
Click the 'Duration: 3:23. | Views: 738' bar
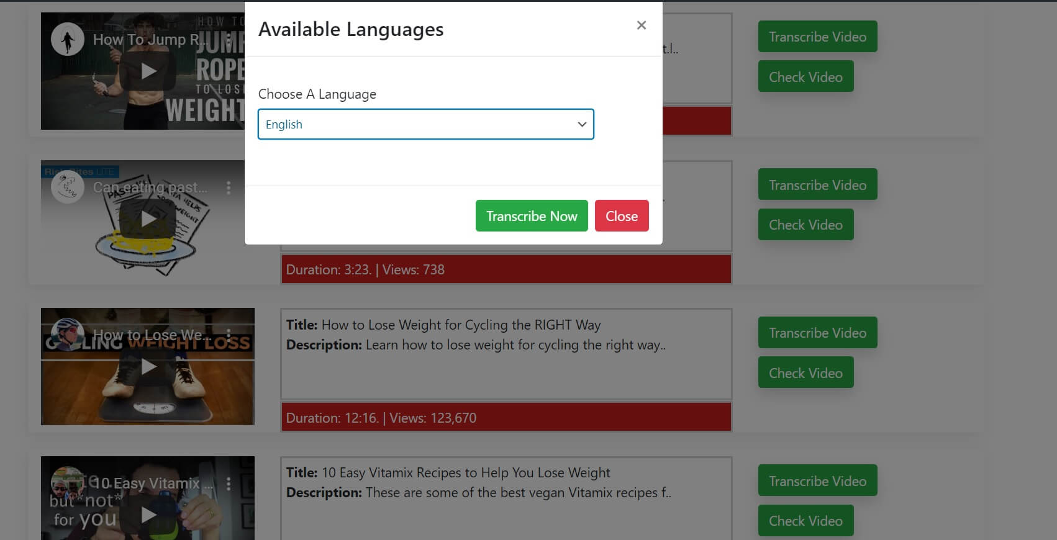tap(506, 269)
